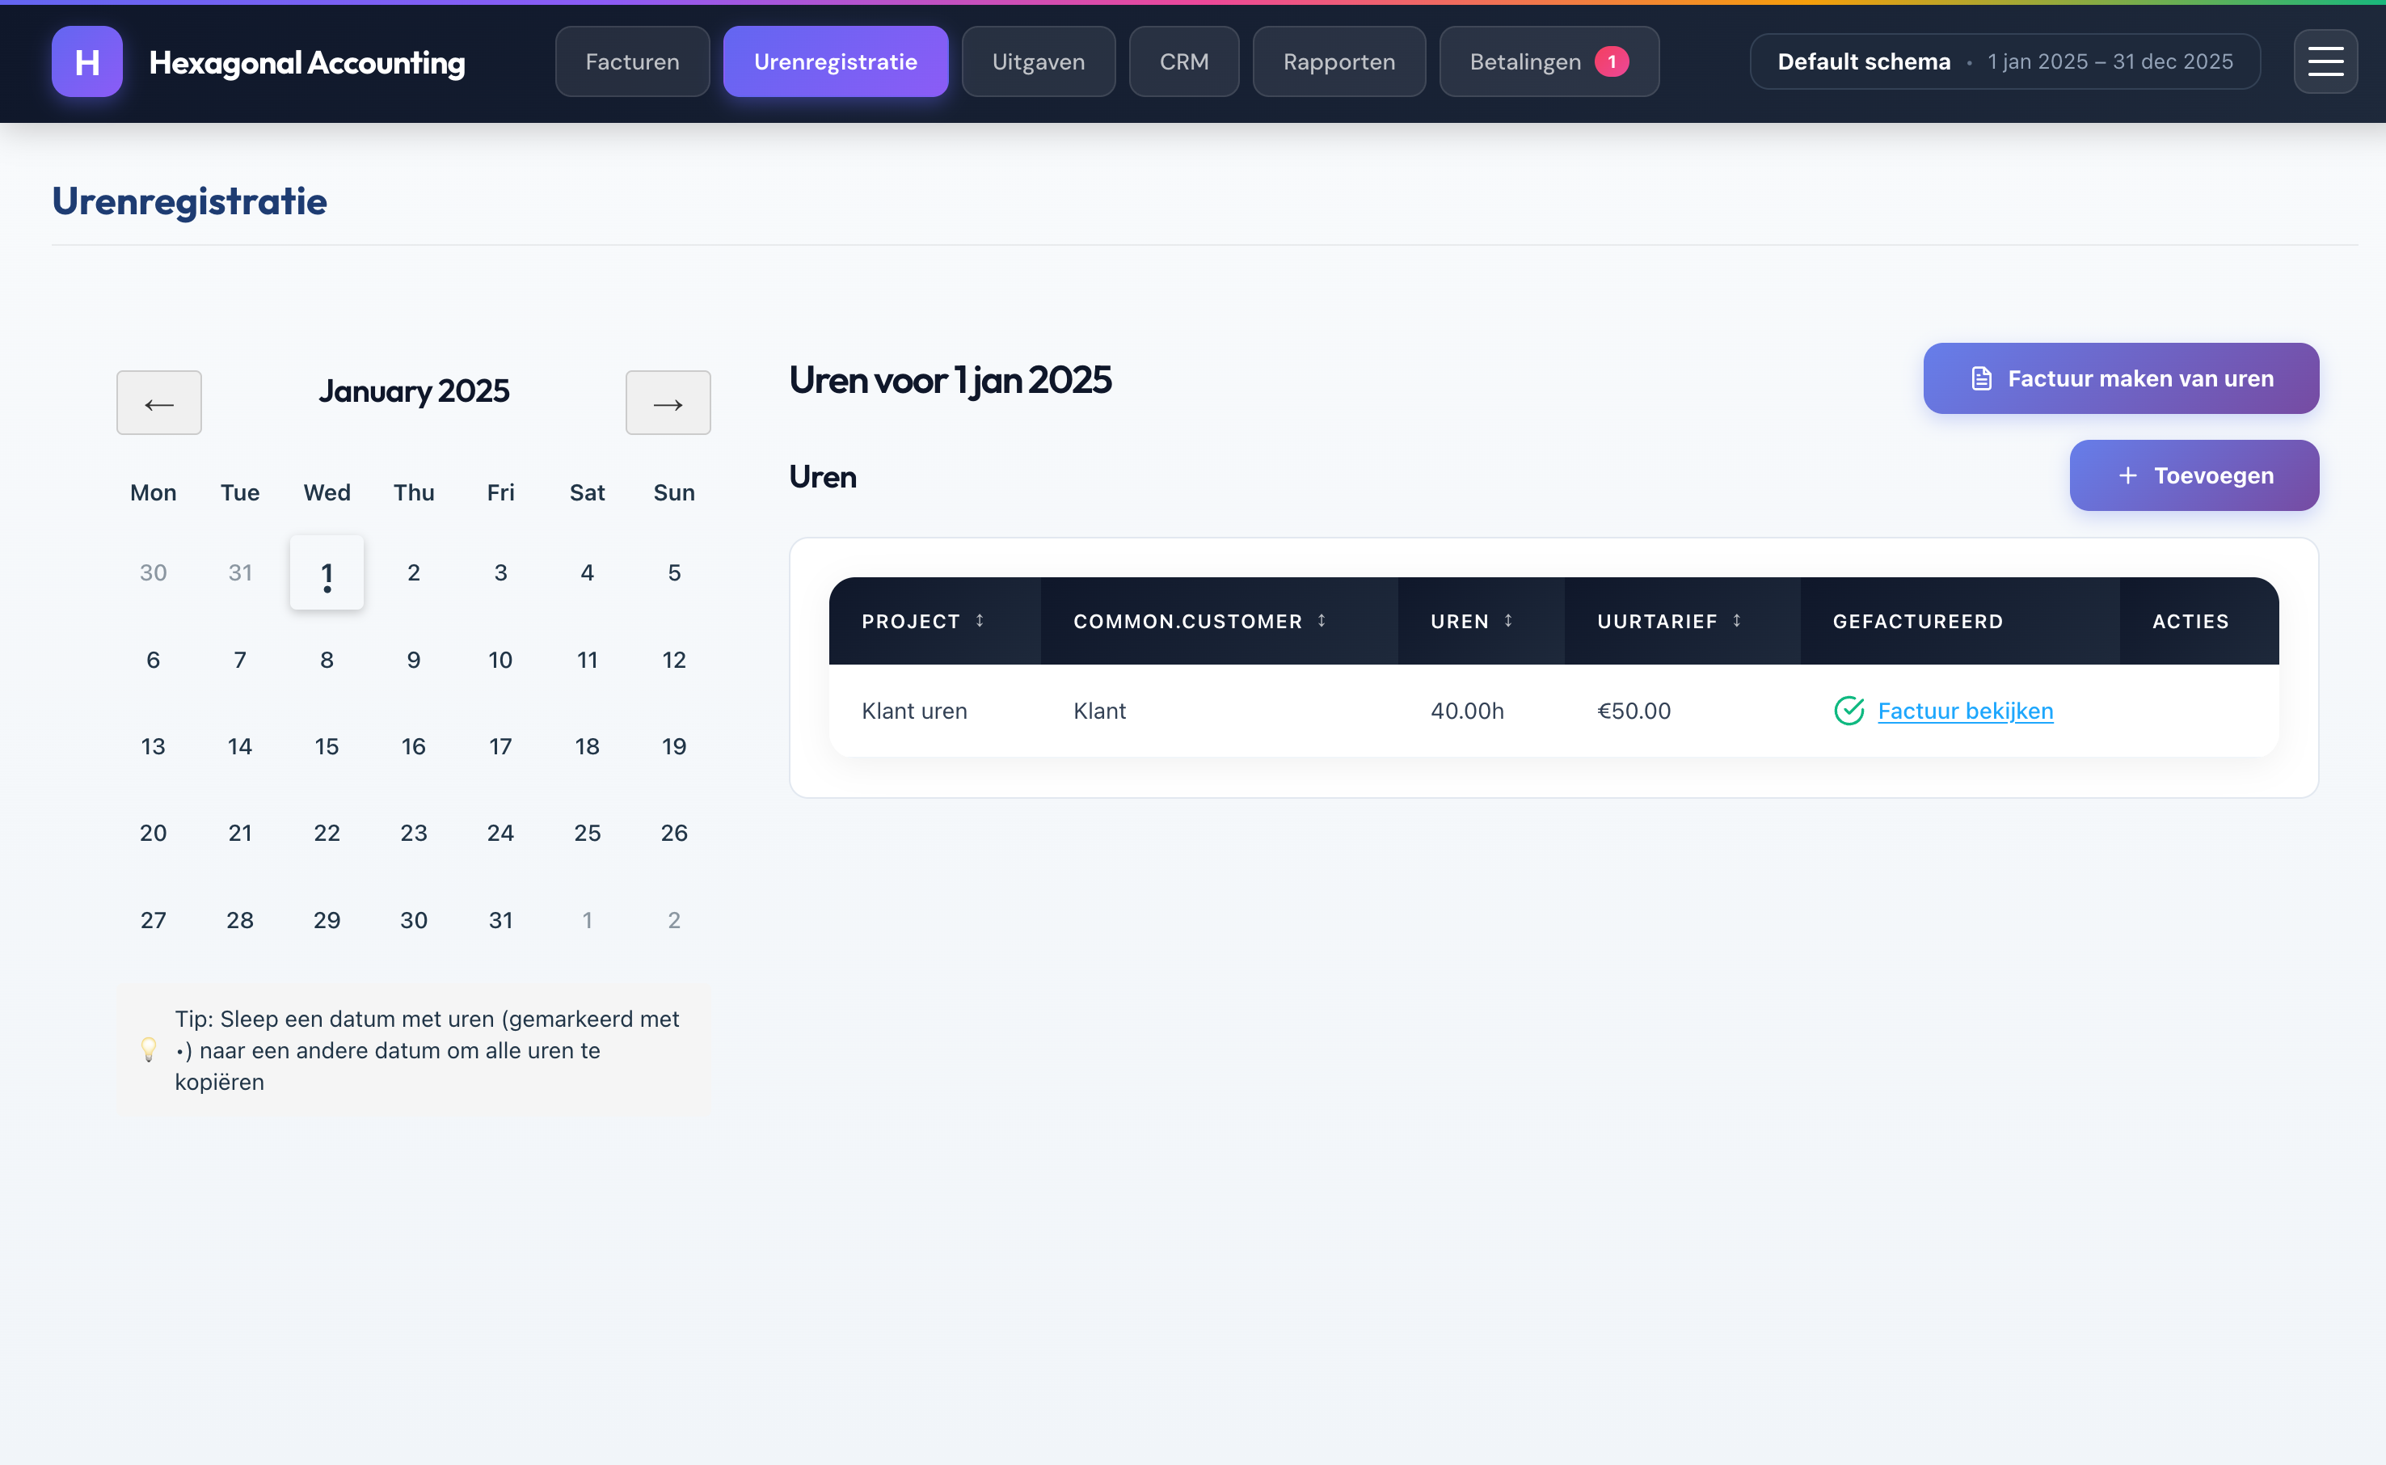Image resolution: width=2386 pixels, height=1465 pixels.
Task: Go to next month arrow
Action: 667,403
